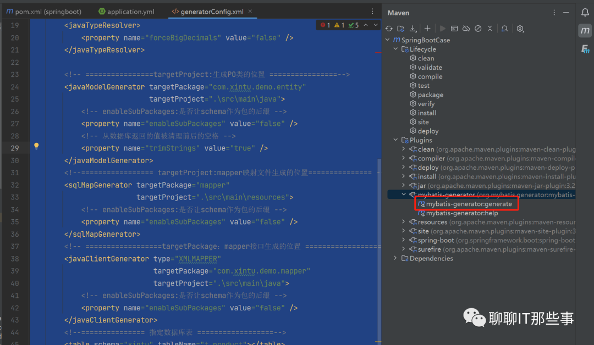Click the error count indicator
The width and height of the screenshot is (594, 345).
click(326, 25)
